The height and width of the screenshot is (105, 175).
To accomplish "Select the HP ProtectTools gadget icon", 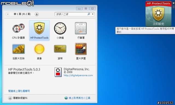I will click(x=39, y=28).
